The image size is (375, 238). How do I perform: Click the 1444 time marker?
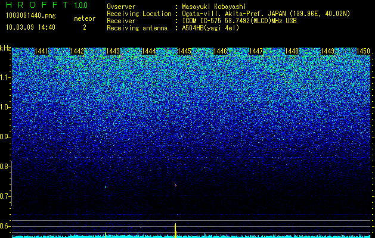coord(149,51)
